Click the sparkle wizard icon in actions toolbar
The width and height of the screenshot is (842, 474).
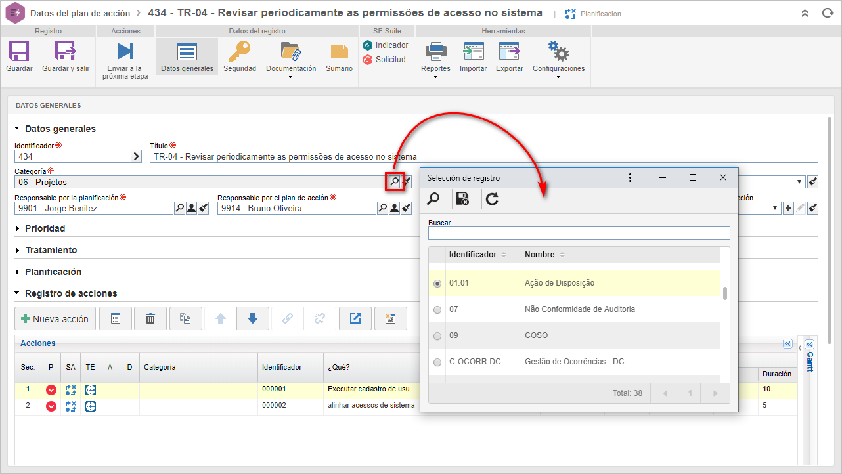point(390,318)
